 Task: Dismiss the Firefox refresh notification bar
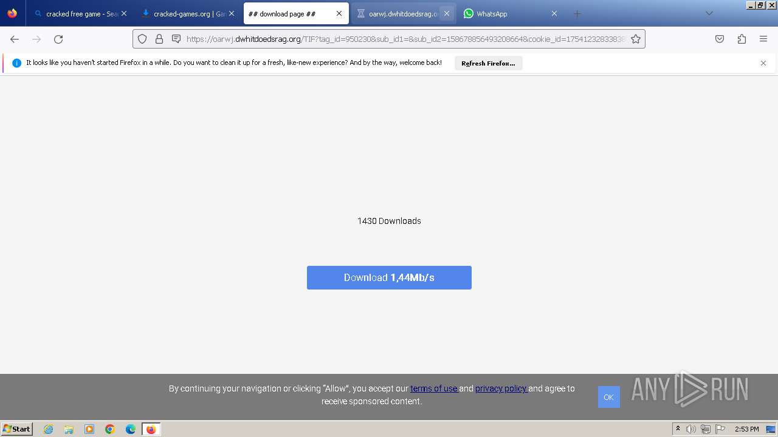coord(763,63)
